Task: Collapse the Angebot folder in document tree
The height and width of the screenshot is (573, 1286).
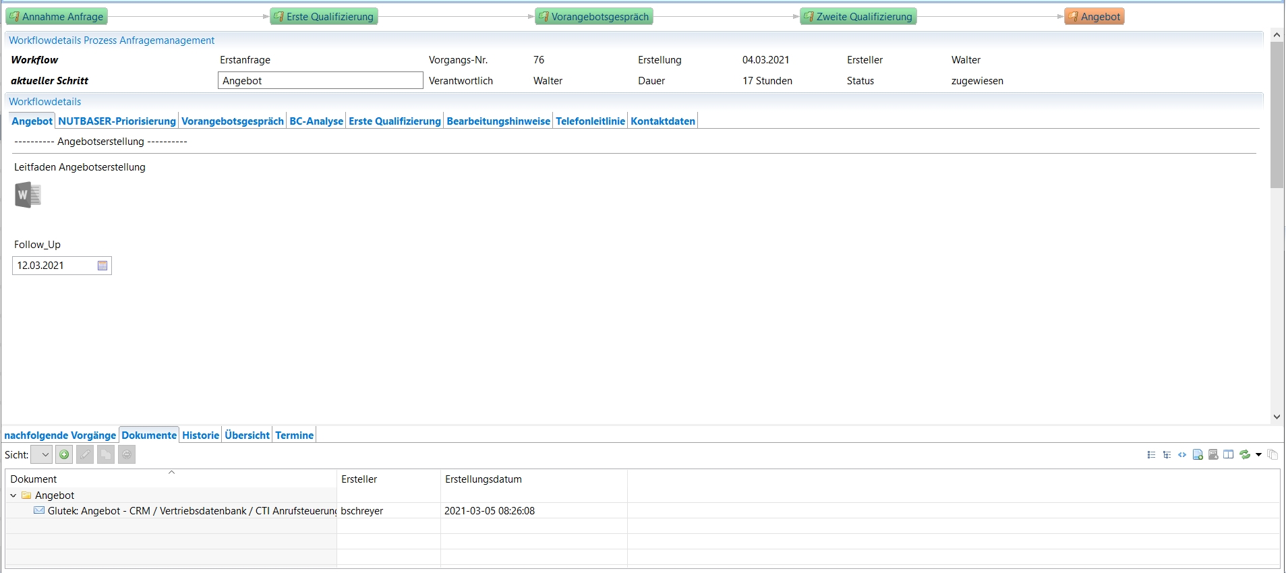Action: coord(13,495)
